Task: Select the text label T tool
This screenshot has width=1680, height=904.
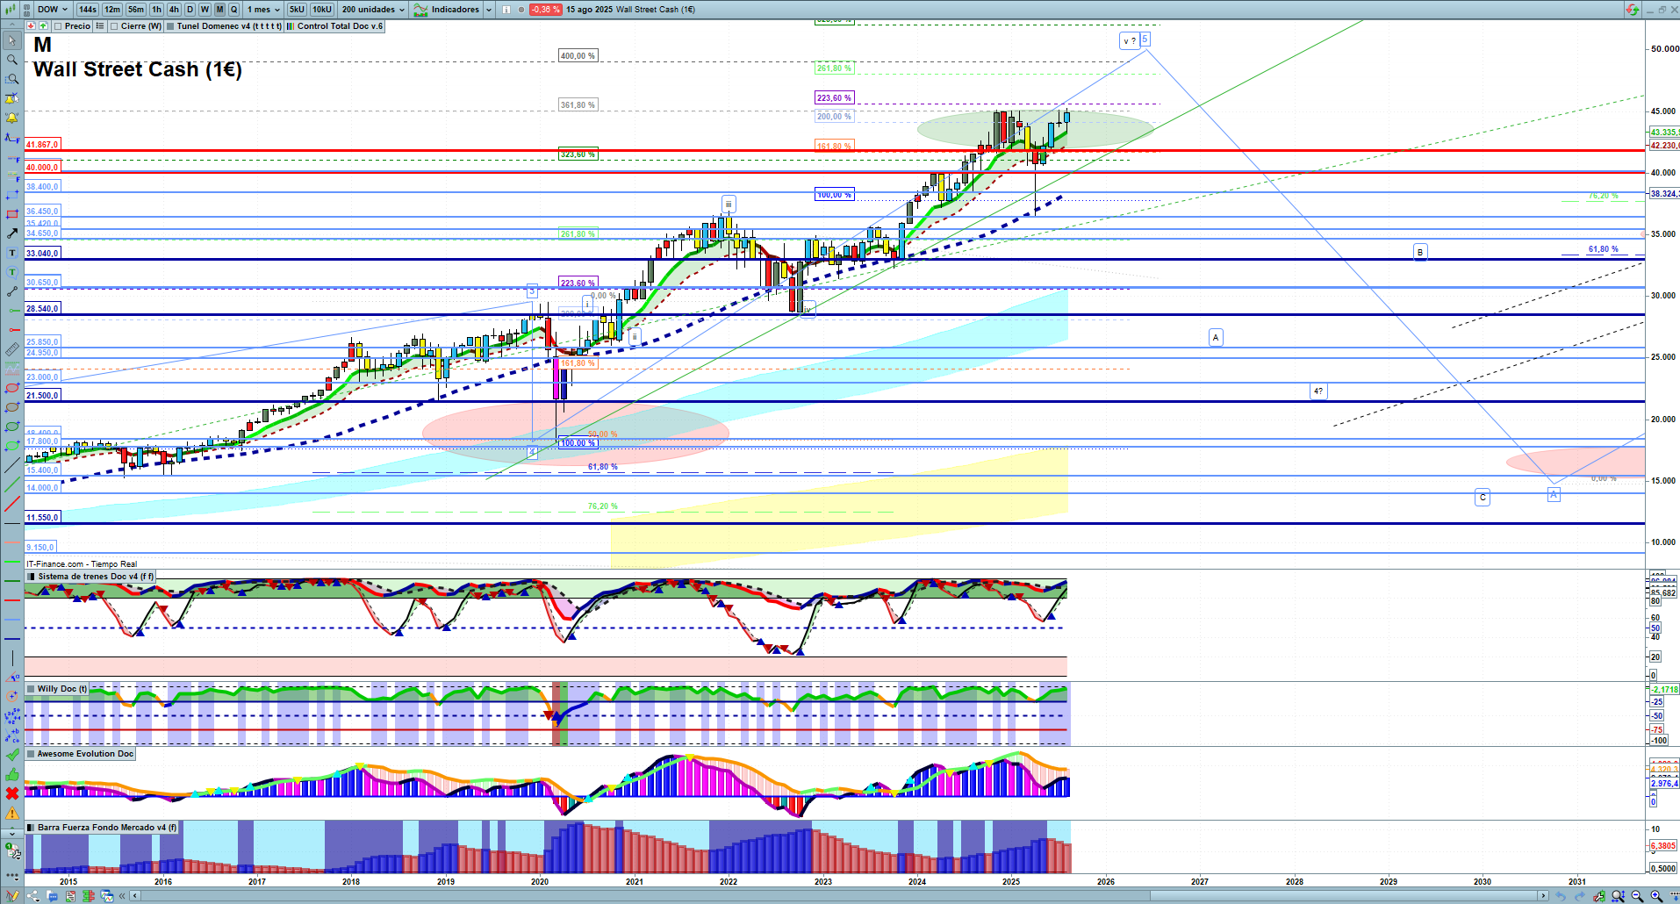Action: (x=12, y=253)
